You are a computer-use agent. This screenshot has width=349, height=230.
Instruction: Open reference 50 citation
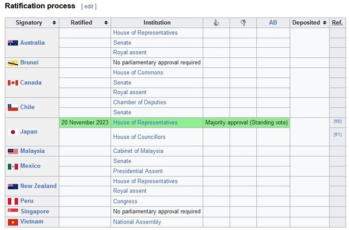pos(337,121)
